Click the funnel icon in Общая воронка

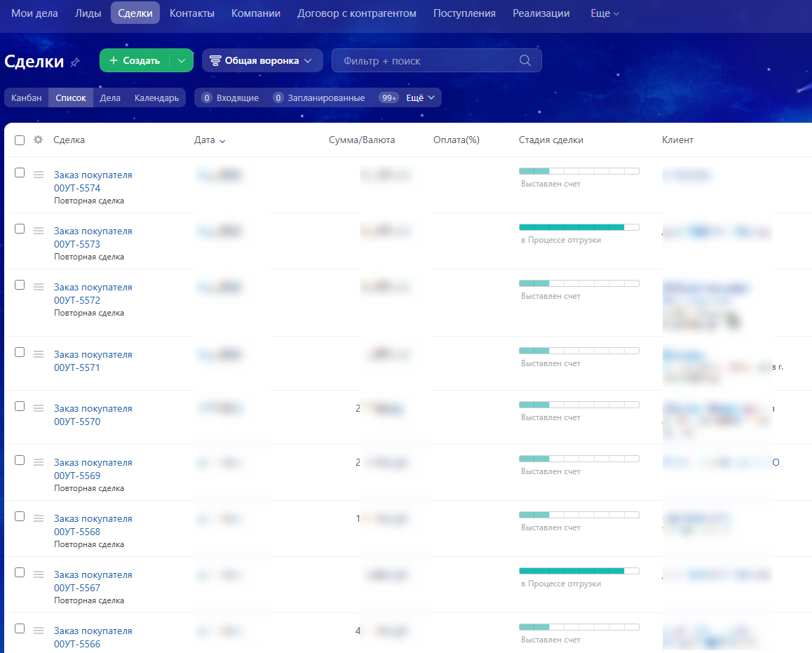tap(215, 60)
